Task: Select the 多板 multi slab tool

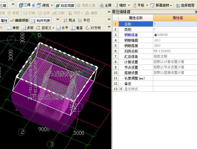Action: pyautogui.click(x=28, y=28)
